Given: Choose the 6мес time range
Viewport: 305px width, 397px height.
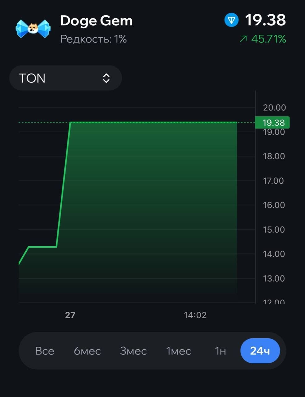Looking at the screenshot, I should [87, 351].
